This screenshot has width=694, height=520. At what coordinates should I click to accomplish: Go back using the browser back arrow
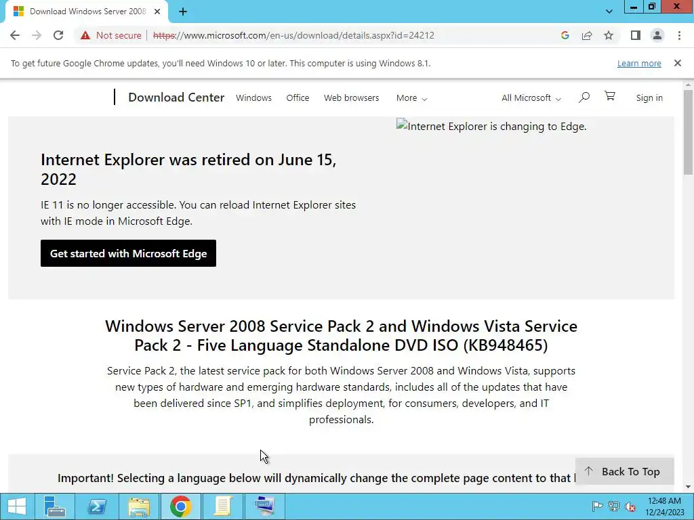(x=15, y=35)
